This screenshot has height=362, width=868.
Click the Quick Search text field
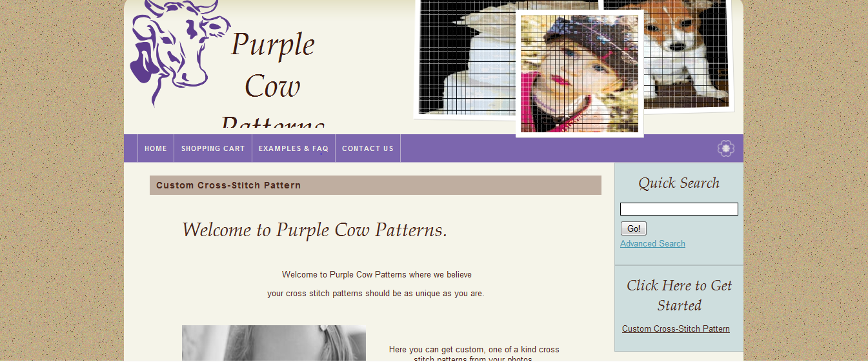tap(679, 209)
